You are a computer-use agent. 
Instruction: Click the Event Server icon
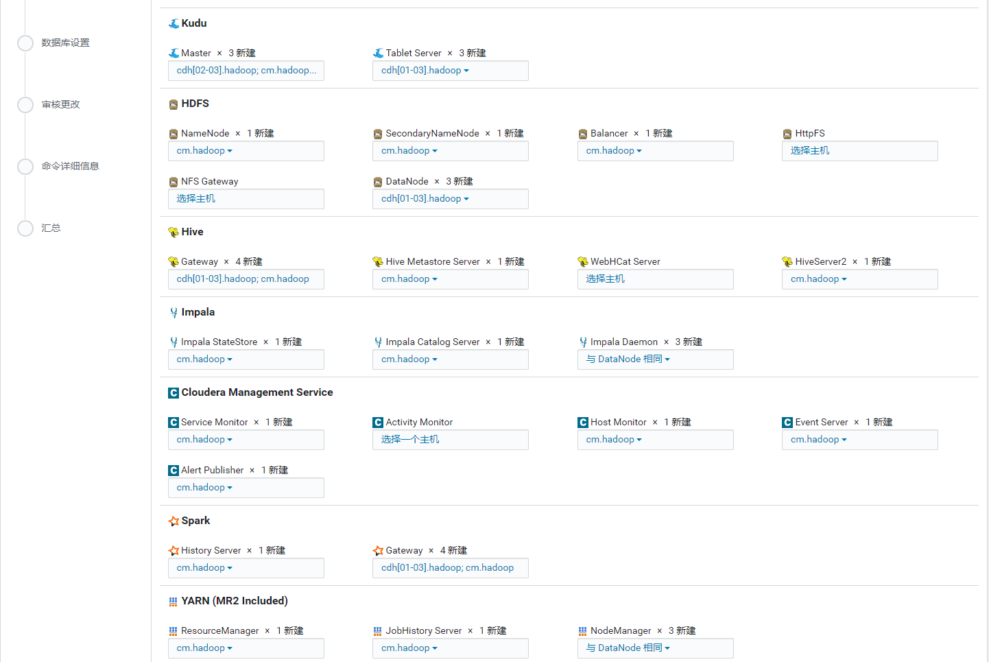click(787, 423)
